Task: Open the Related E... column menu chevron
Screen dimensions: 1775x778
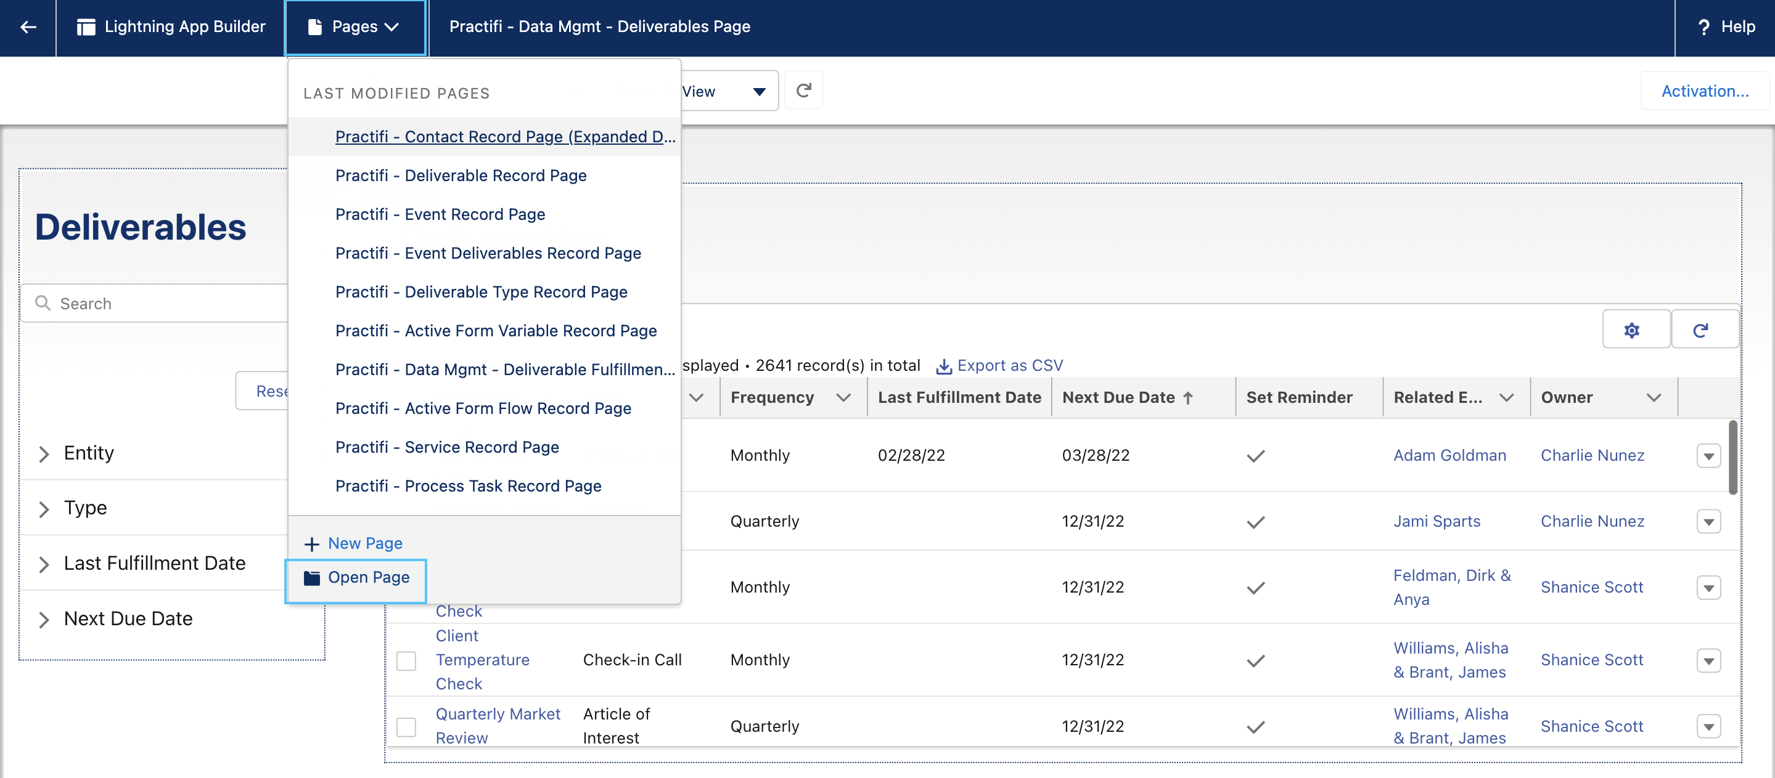Action: (1506, 397)
